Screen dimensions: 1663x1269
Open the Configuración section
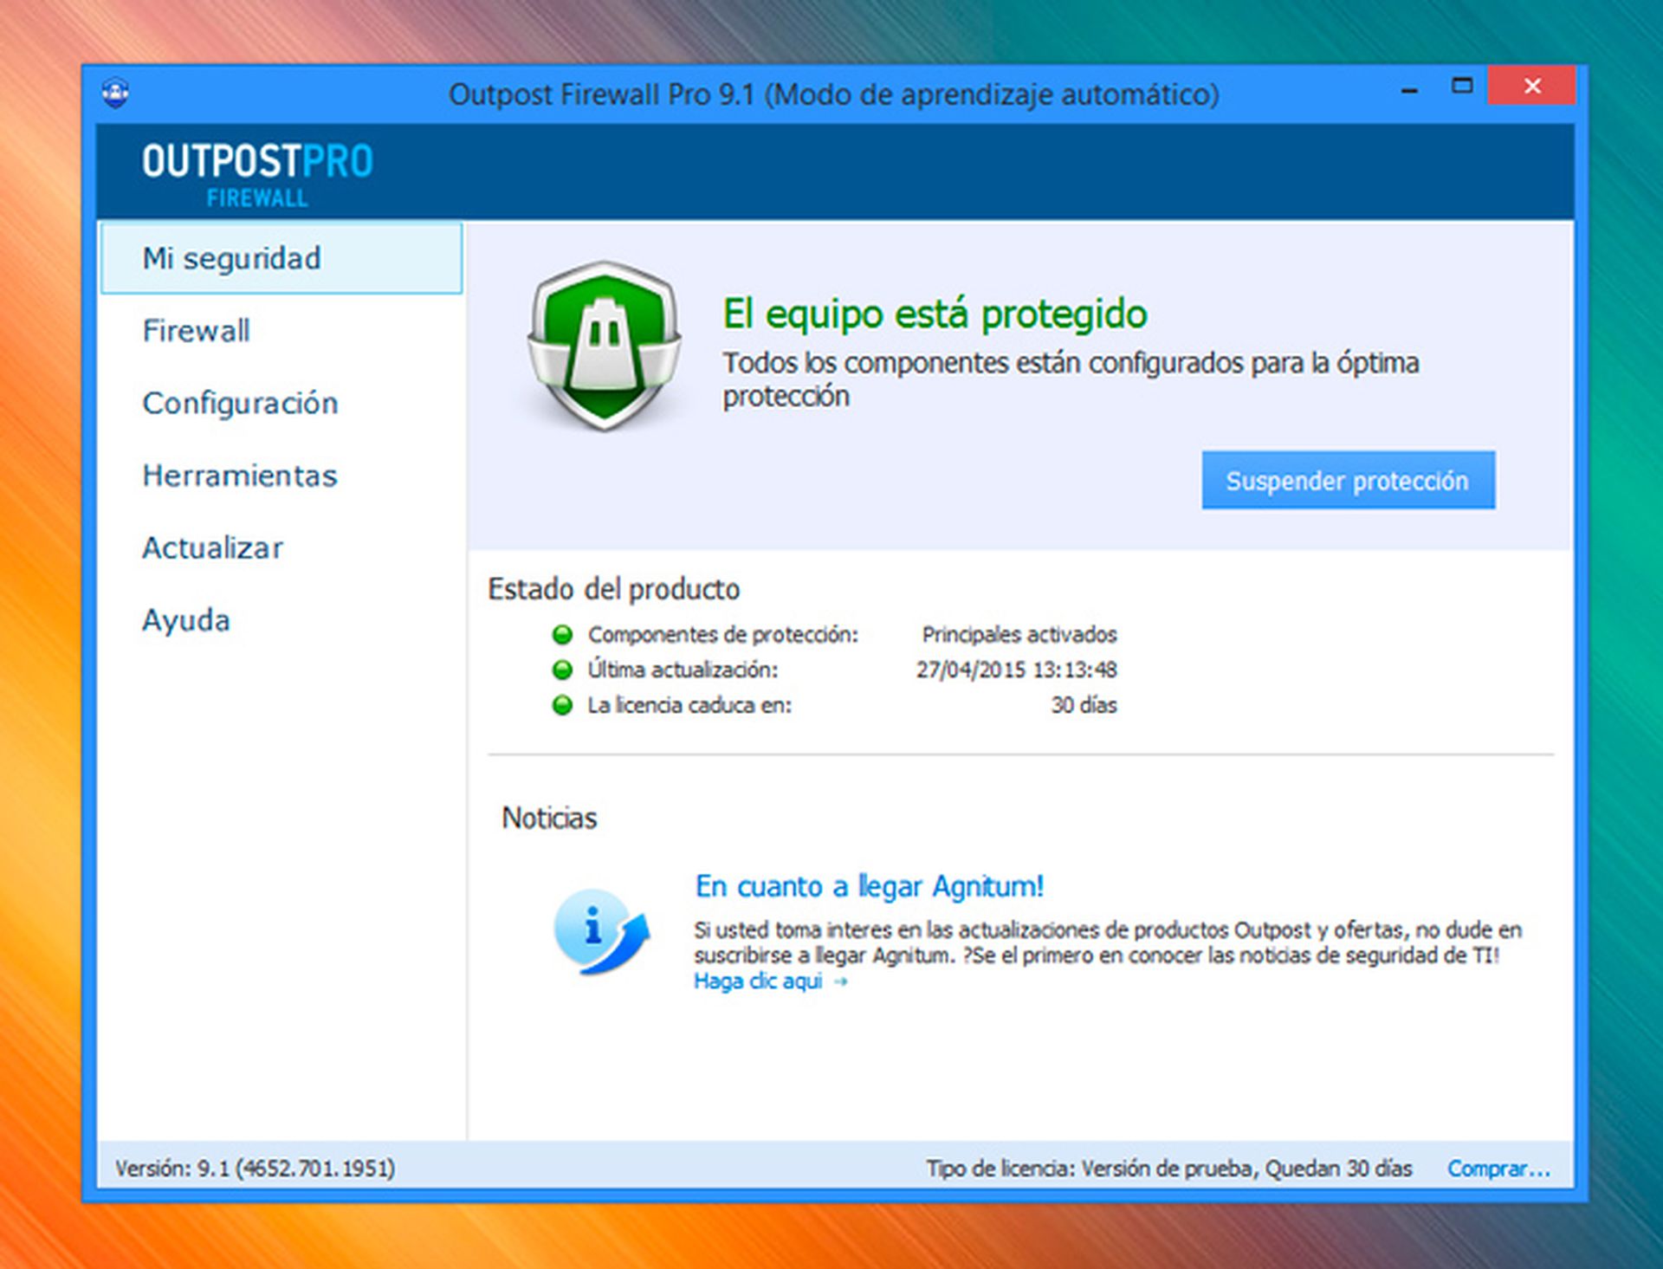[x=242, y=403]
